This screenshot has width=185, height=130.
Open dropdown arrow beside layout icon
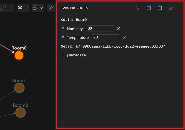pyautogui.click(x=26, y=8)
